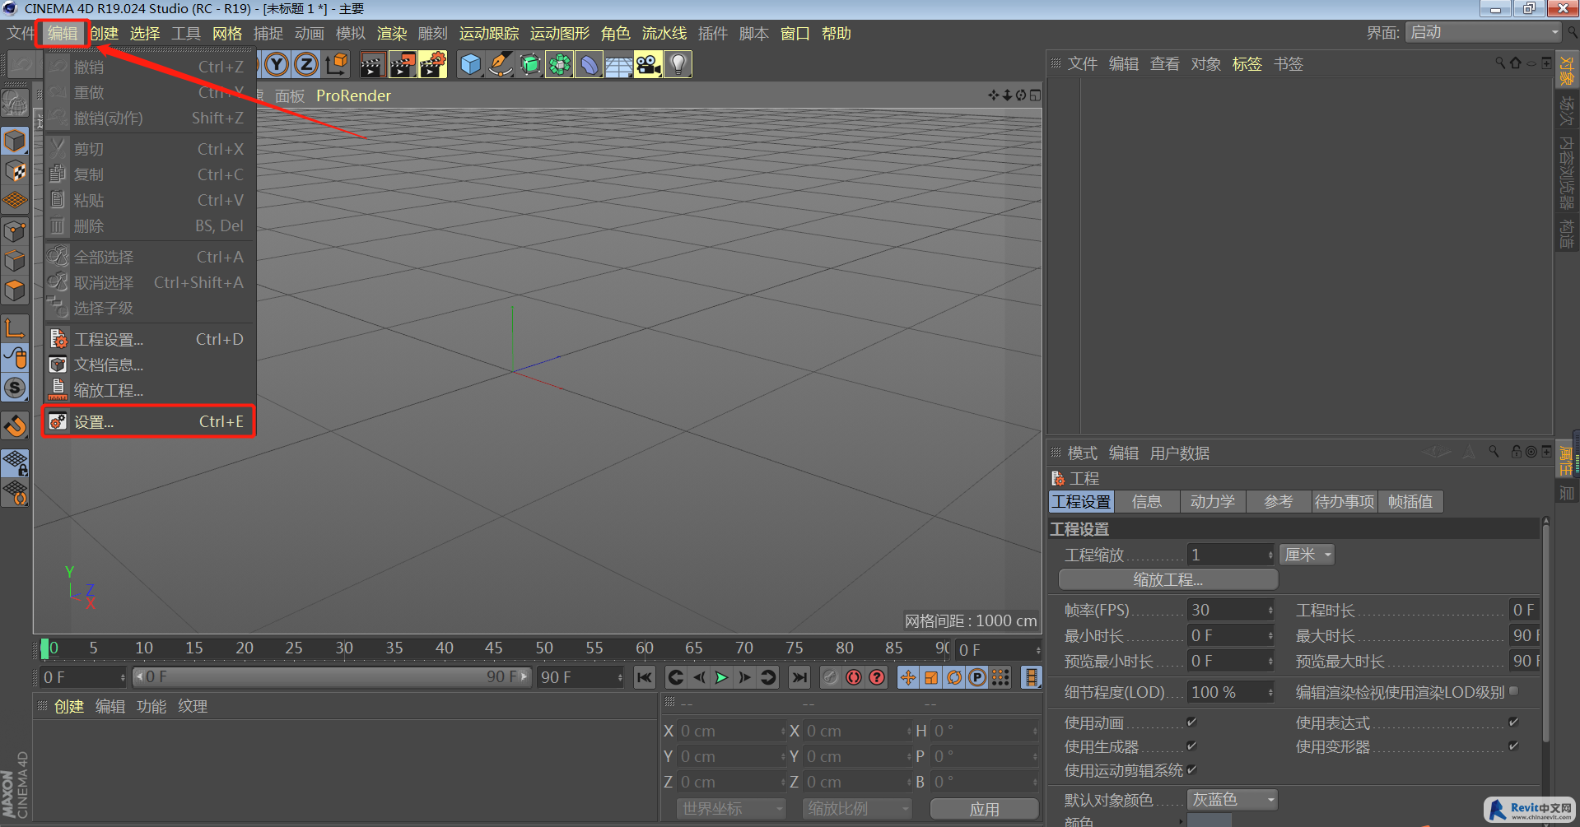Click the enable axis L-shaped icon
The image size is (1580, 827).
(15, 328)
